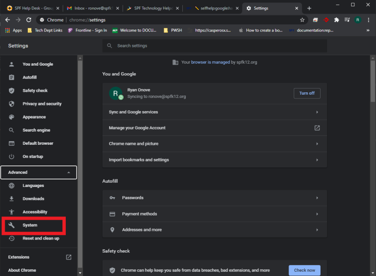
Task: Open the Search engine magnifier section
Action: pos(11,130)
